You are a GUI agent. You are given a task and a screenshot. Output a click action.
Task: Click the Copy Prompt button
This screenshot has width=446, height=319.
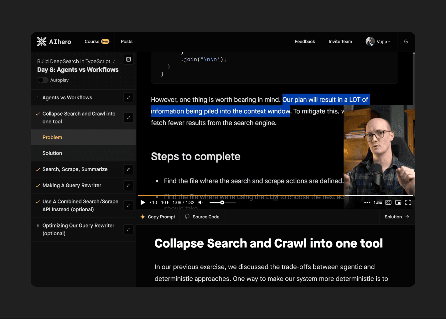click(x=158, y=217)
